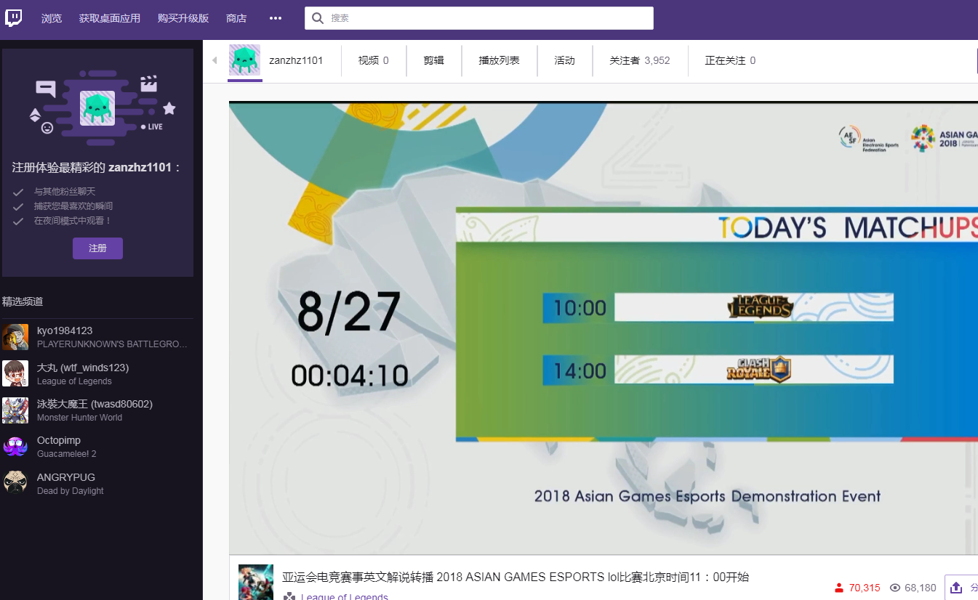978x600 pixels.
Task: Click the 购买升级版 upgrade option
Action: (183, 17)
